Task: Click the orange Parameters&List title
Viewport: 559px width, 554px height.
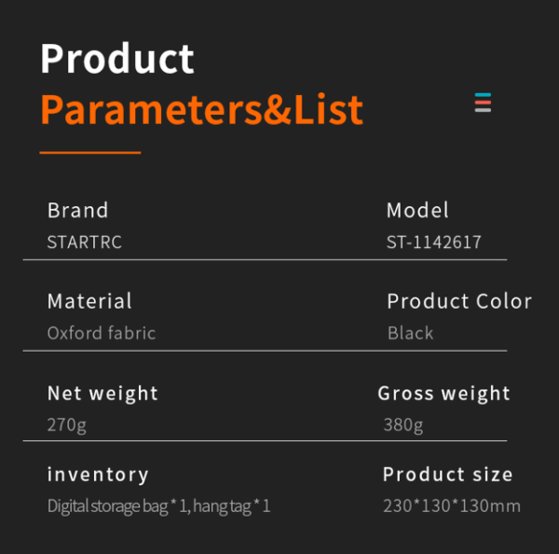Action: coord(202,109)
